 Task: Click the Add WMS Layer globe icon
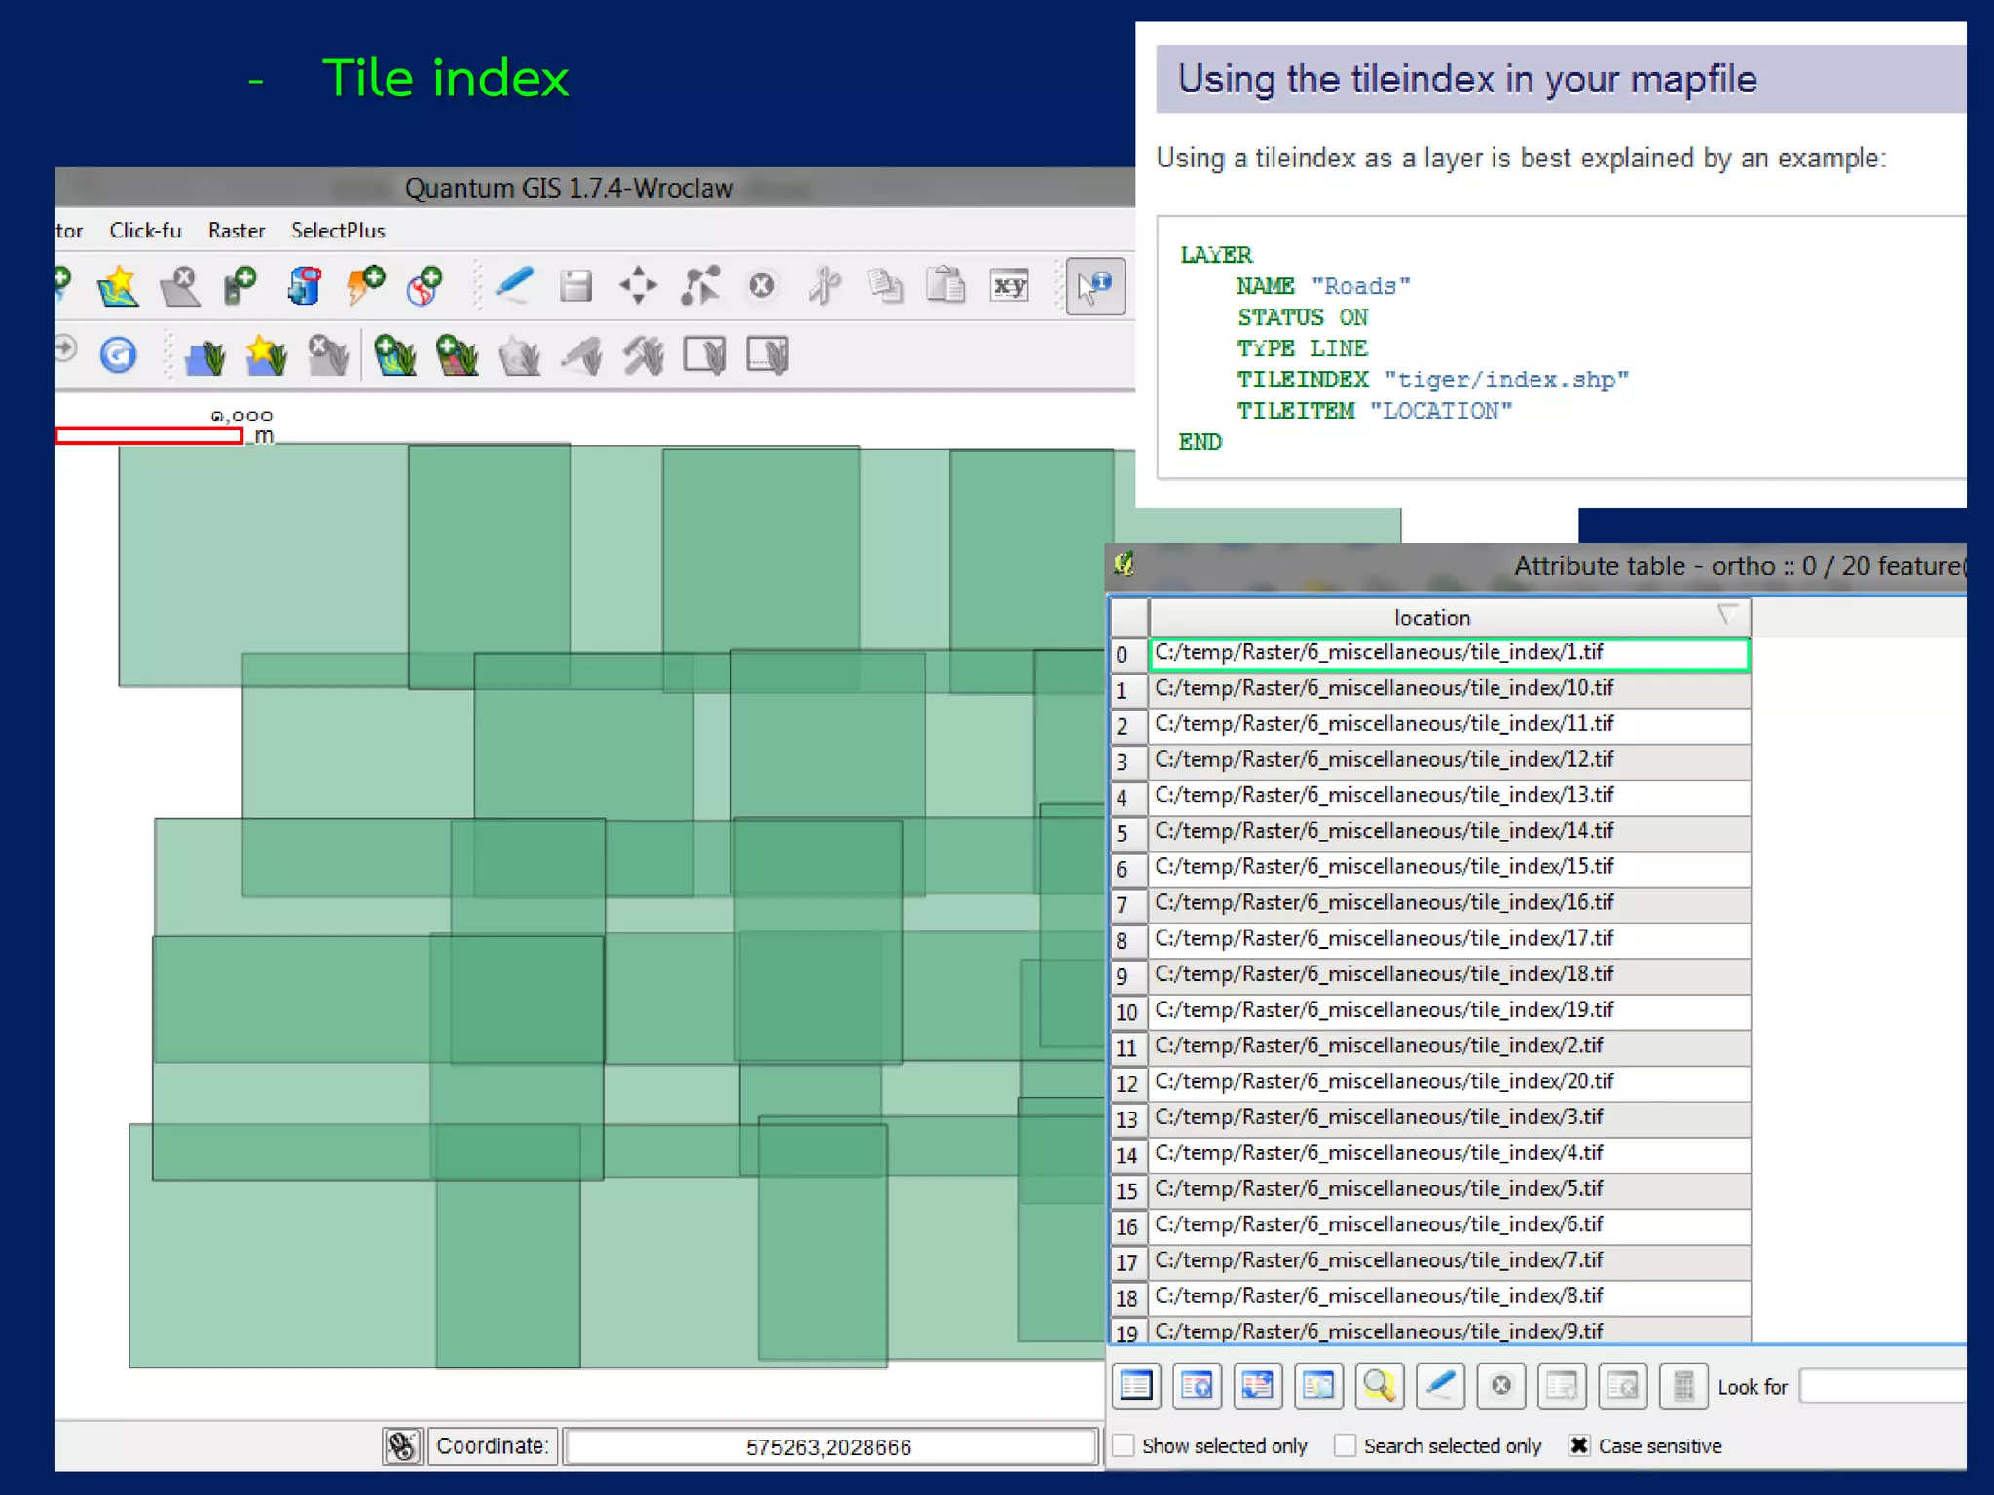[425, 286]
